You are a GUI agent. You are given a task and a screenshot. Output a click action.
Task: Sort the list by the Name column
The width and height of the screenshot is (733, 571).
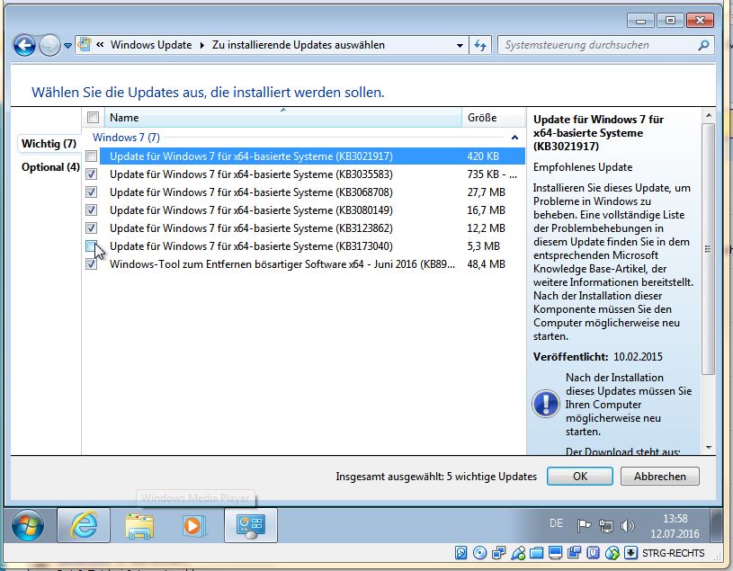pyautogui.click(x=282, y=118)
